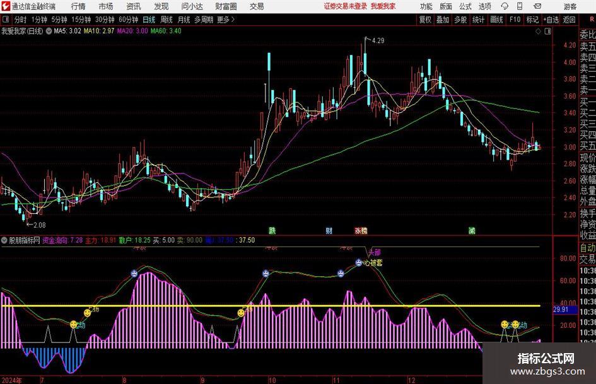Switch to 1分钟 period tab
The width and height of the screenshot is (596, 384).
(39, 20)
